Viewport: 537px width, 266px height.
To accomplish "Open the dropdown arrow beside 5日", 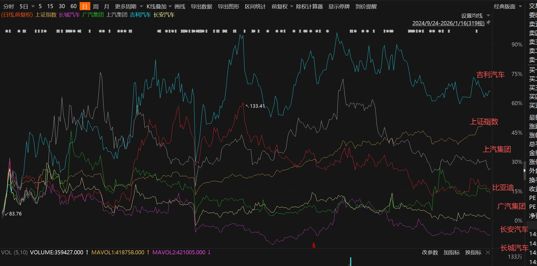I will coord(33,6).
